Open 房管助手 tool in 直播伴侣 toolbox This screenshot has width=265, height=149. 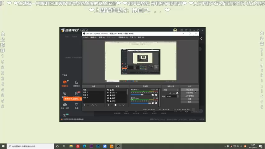(x=77, y=84)
